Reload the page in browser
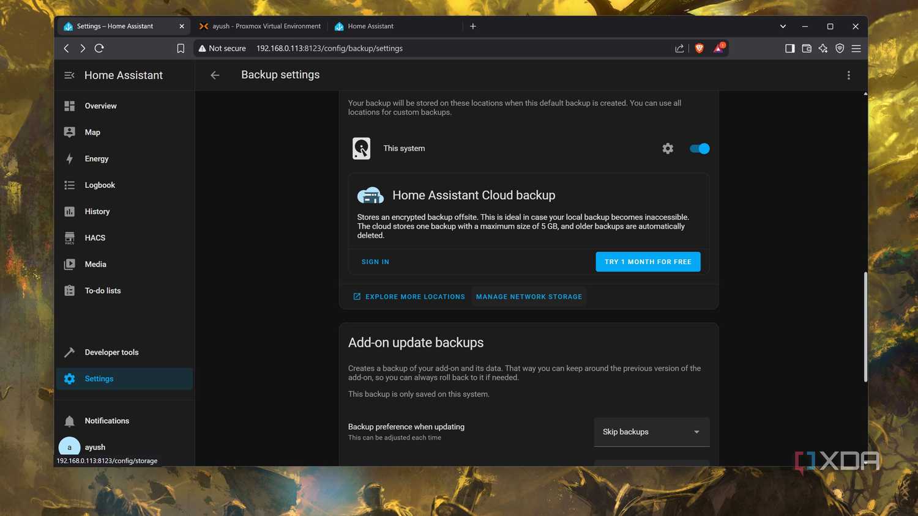The image size is (918, 516). click(99, 48)
